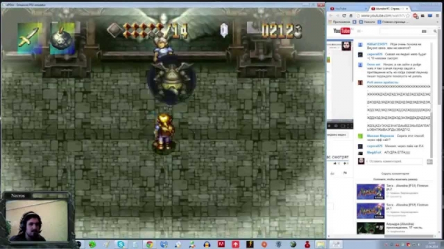The image size is (444, 249).
Task: Click the browser forward arrow
Action: pyautogui.click(x=337, y=15)
